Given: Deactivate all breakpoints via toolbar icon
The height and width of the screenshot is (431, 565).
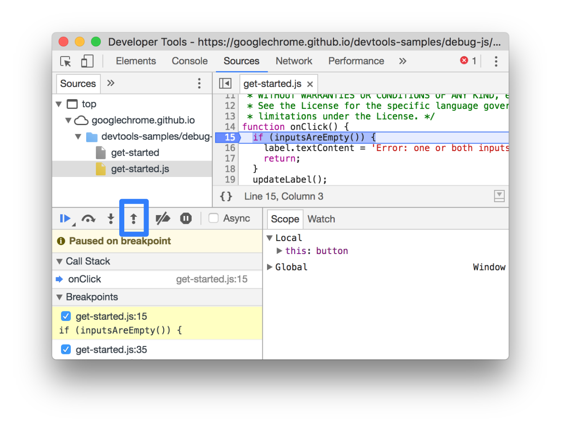Looking at the screenshot, I should (163, 218).
